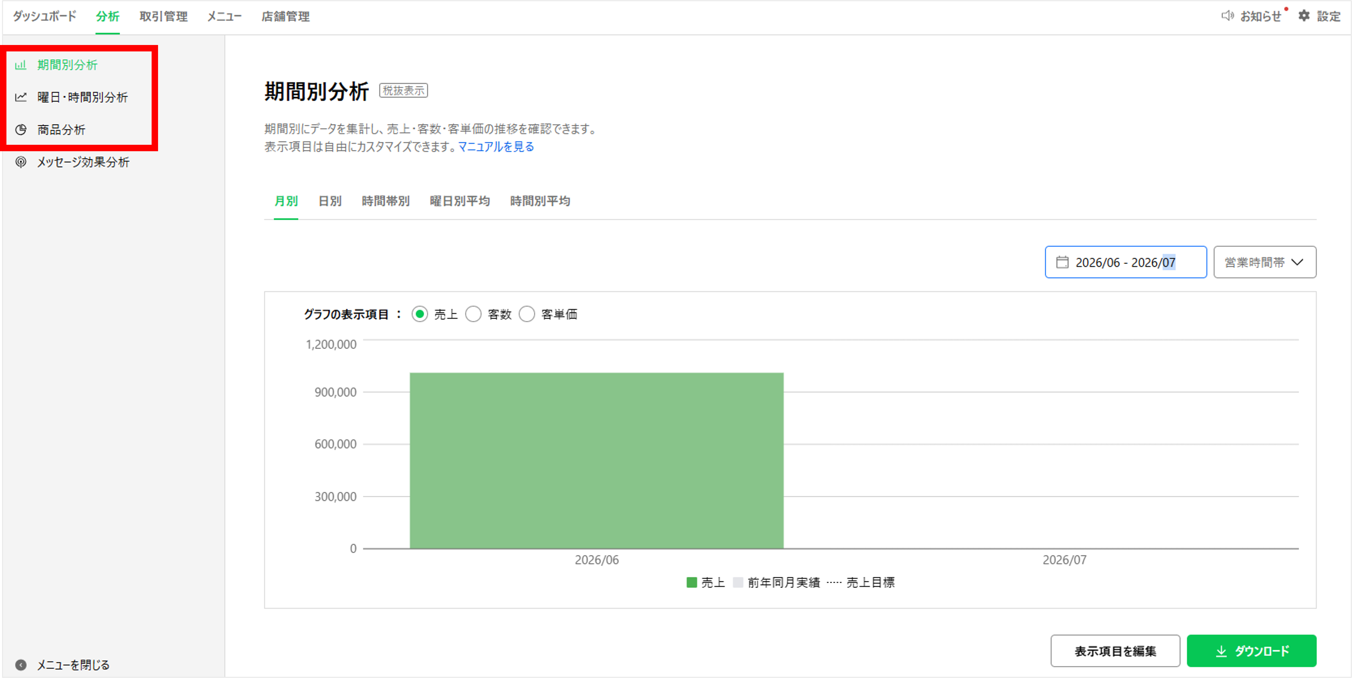1352x678 pixels.
Task: Click the collapse arrow icon by メニューを閉じる
Action: 21,664
